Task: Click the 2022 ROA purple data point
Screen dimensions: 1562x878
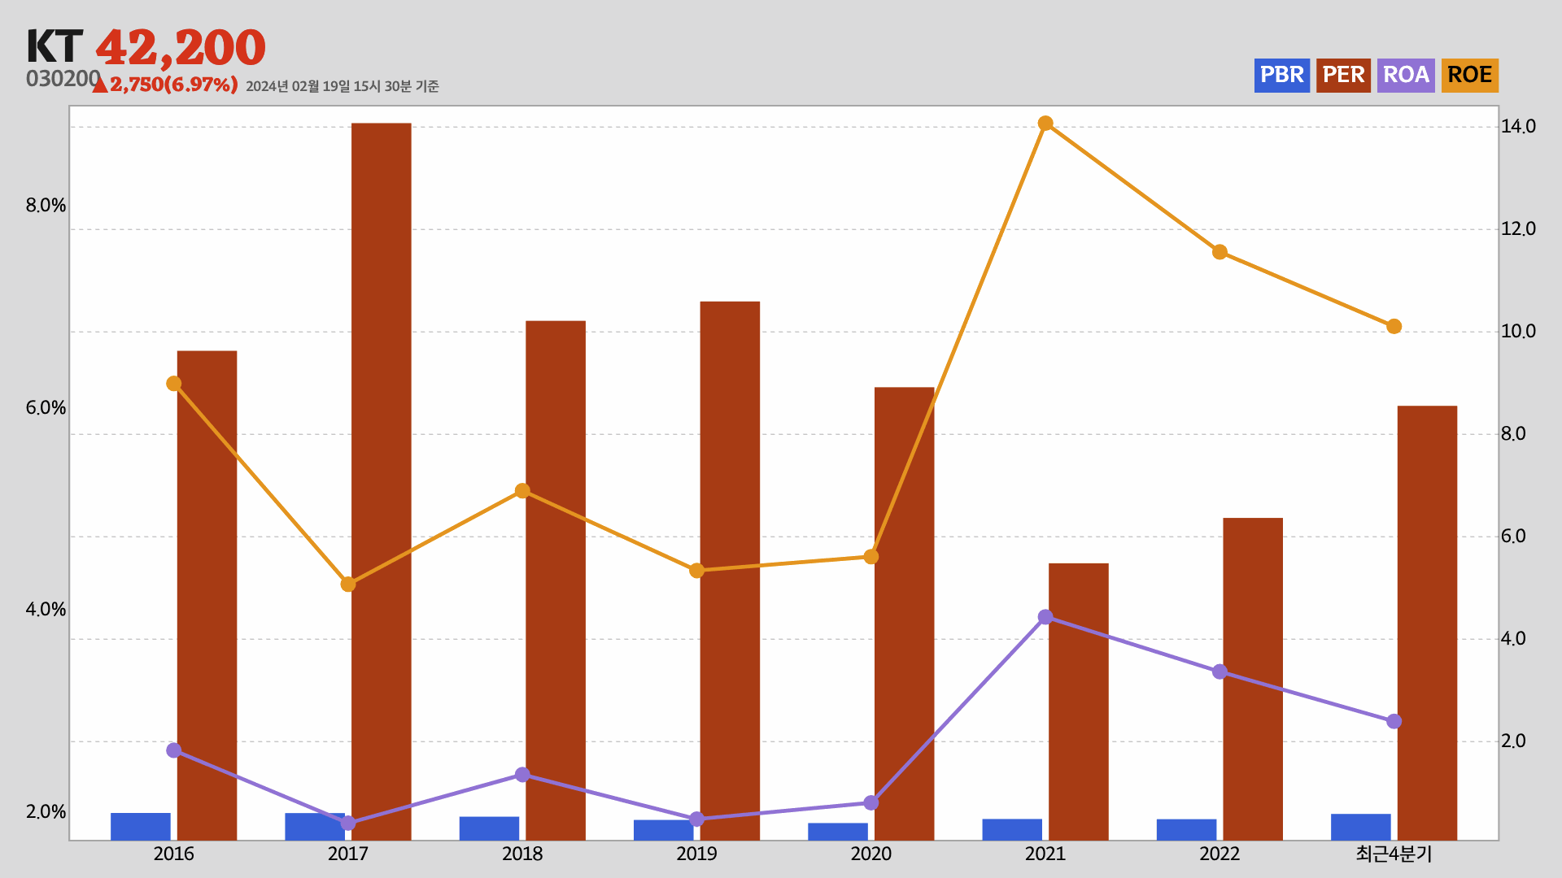Action: [x=1219, y=672]
